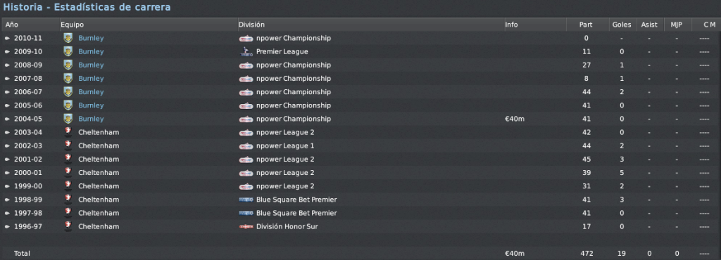Expand the 2010-11 season row arrow
Screen dimensions: 721x260
click(7, 39)
